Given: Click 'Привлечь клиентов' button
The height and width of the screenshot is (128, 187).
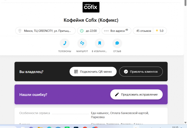Looking at the screenshot, I should [141, 71].
